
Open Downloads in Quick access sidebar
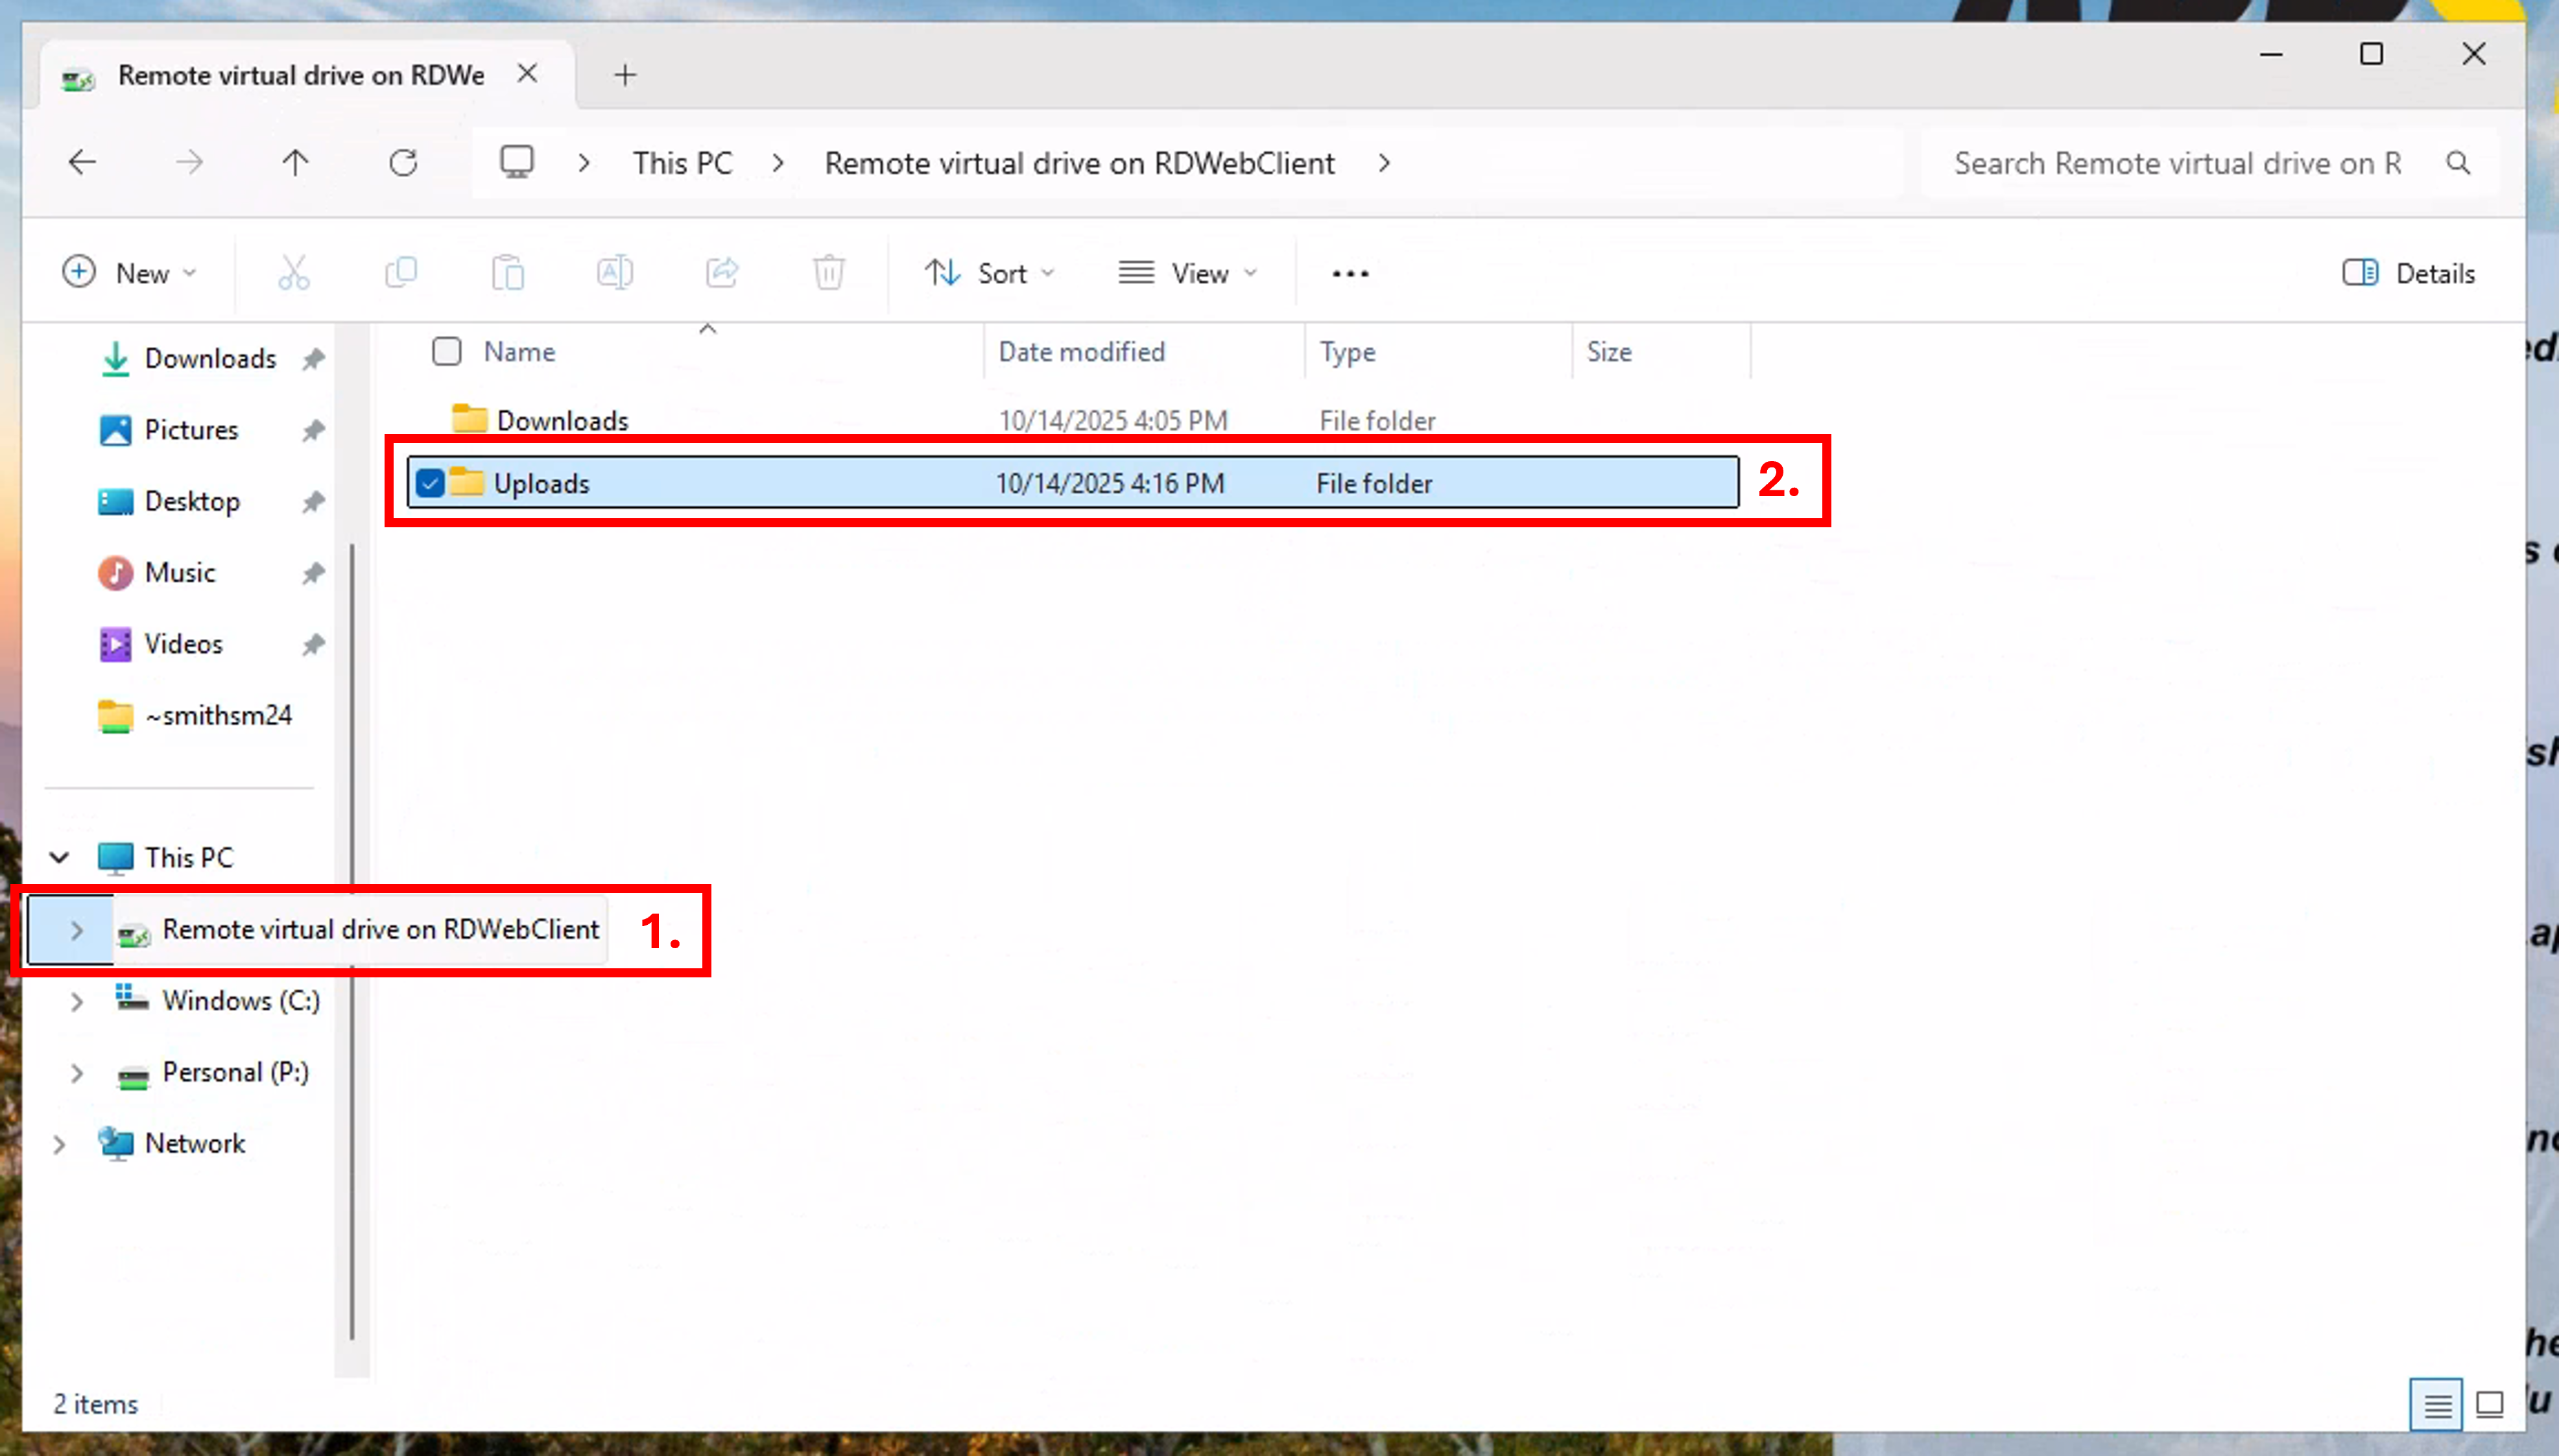click(x=210, y=358)
